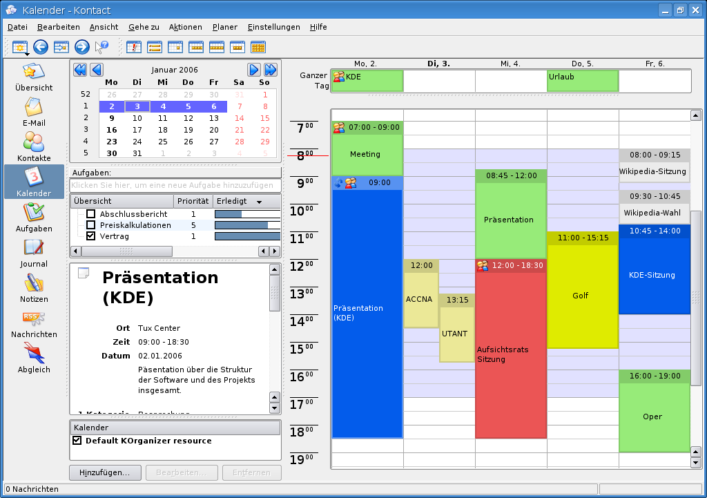Viewport: 707px width, 498px height.
Task: Open the What's Next view icon
Action: (134, 47)
